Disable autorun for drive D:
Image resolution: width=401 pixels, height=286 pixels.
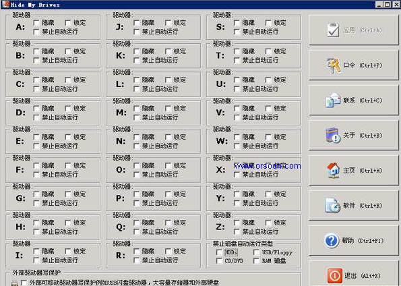click(x=36, y=117)
